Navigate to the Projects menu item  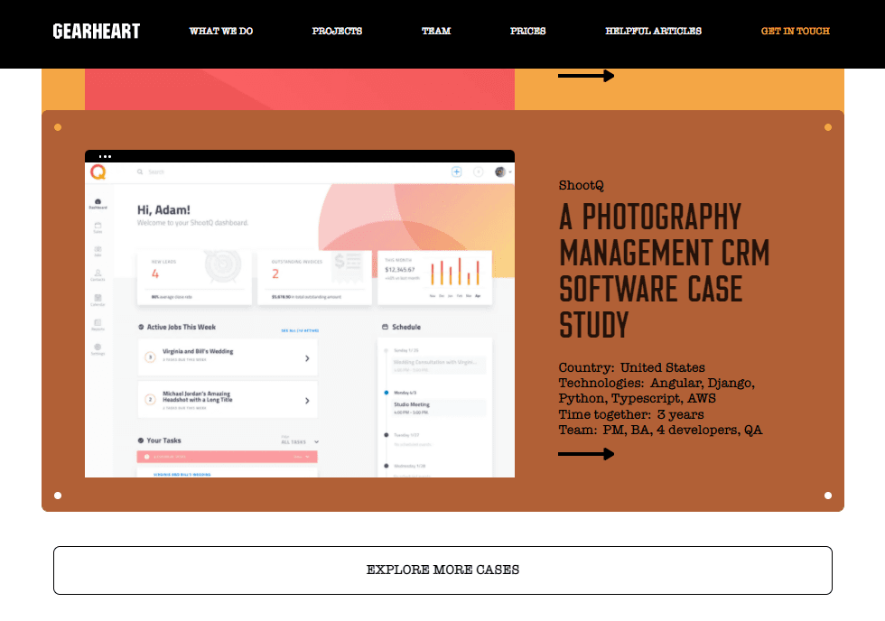[337, 32]
